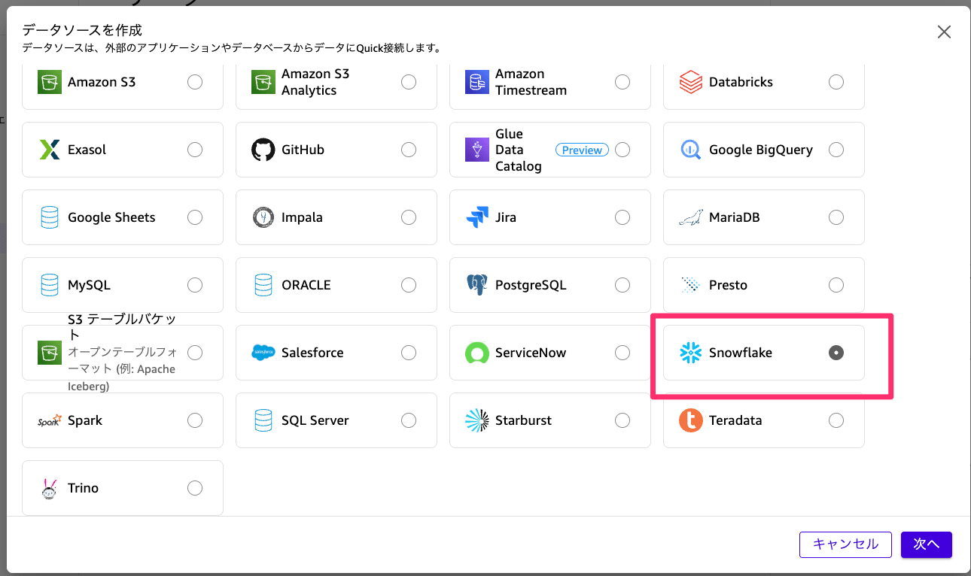The width and height of the screenshot is (971, 576).
Task: Click the Amazon S3 Analytics icon
Action: point(263,82)
